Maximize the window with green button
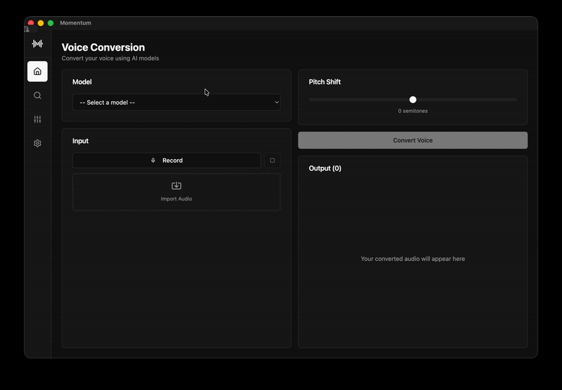The width and height of the screenshot is (562, 390). click(x=51, y=23)
